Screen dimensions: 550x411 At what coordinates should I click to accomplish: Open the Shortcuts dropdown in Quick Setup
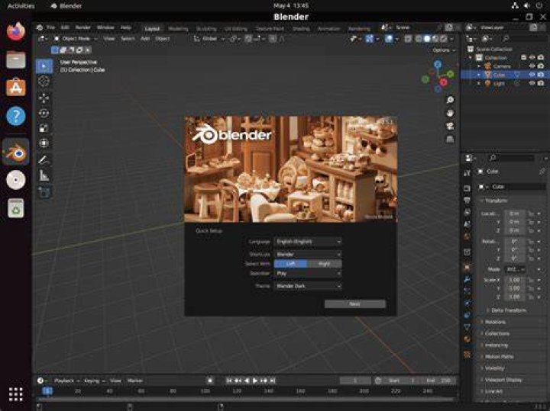click(308, 254)
